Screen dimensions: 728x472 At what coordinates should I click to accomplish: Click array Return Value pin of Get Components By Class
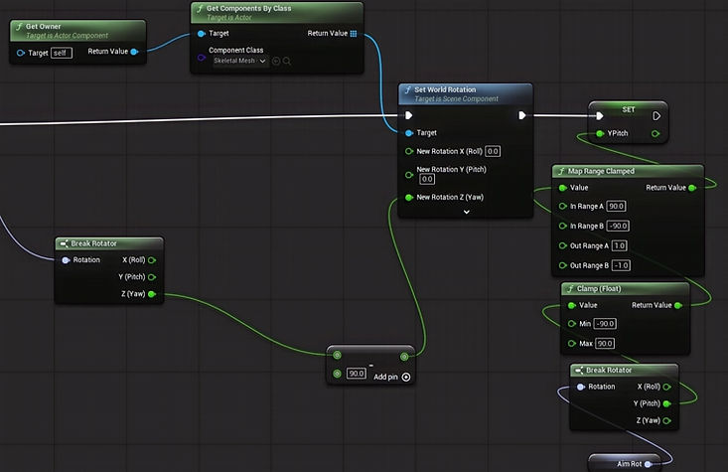pyautogui.click(x=354, y=34)
